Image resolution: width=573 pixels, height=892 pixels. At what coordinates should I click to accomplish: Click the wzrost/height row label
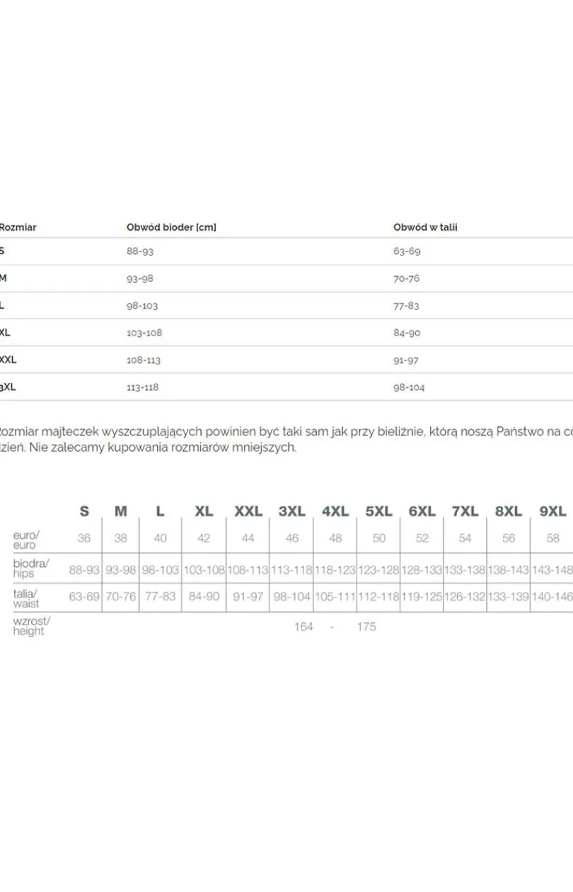click(x=32, y=626)
